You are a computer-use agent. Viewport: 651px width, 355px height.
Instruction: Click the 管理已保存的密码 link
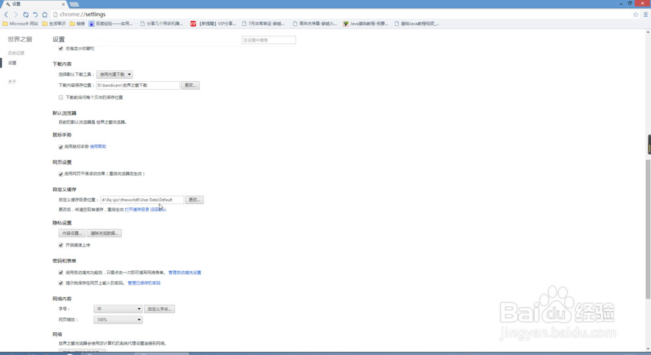click(144, 283)
